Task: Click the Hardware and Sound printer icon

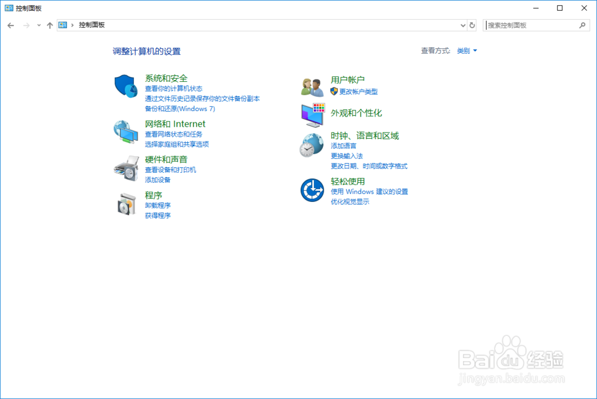Action: coord(126,168)
